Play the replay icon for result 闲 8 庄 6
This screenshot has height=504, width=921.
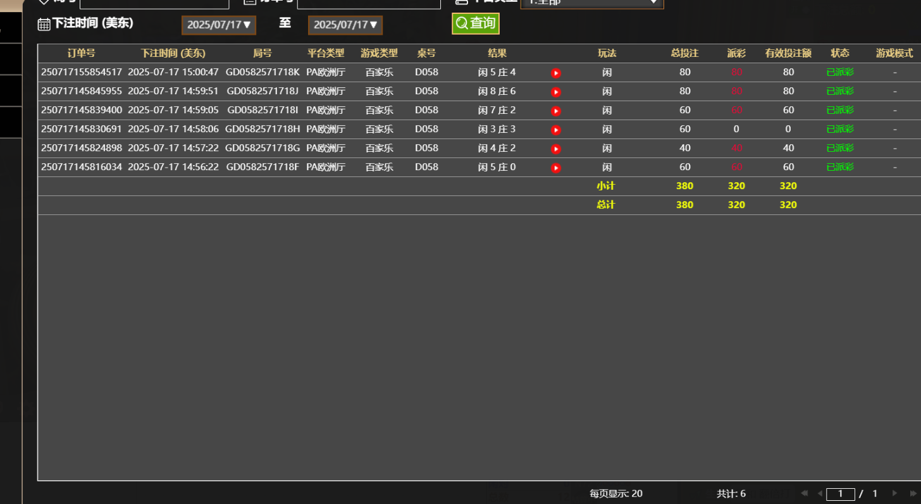[556, 91]
